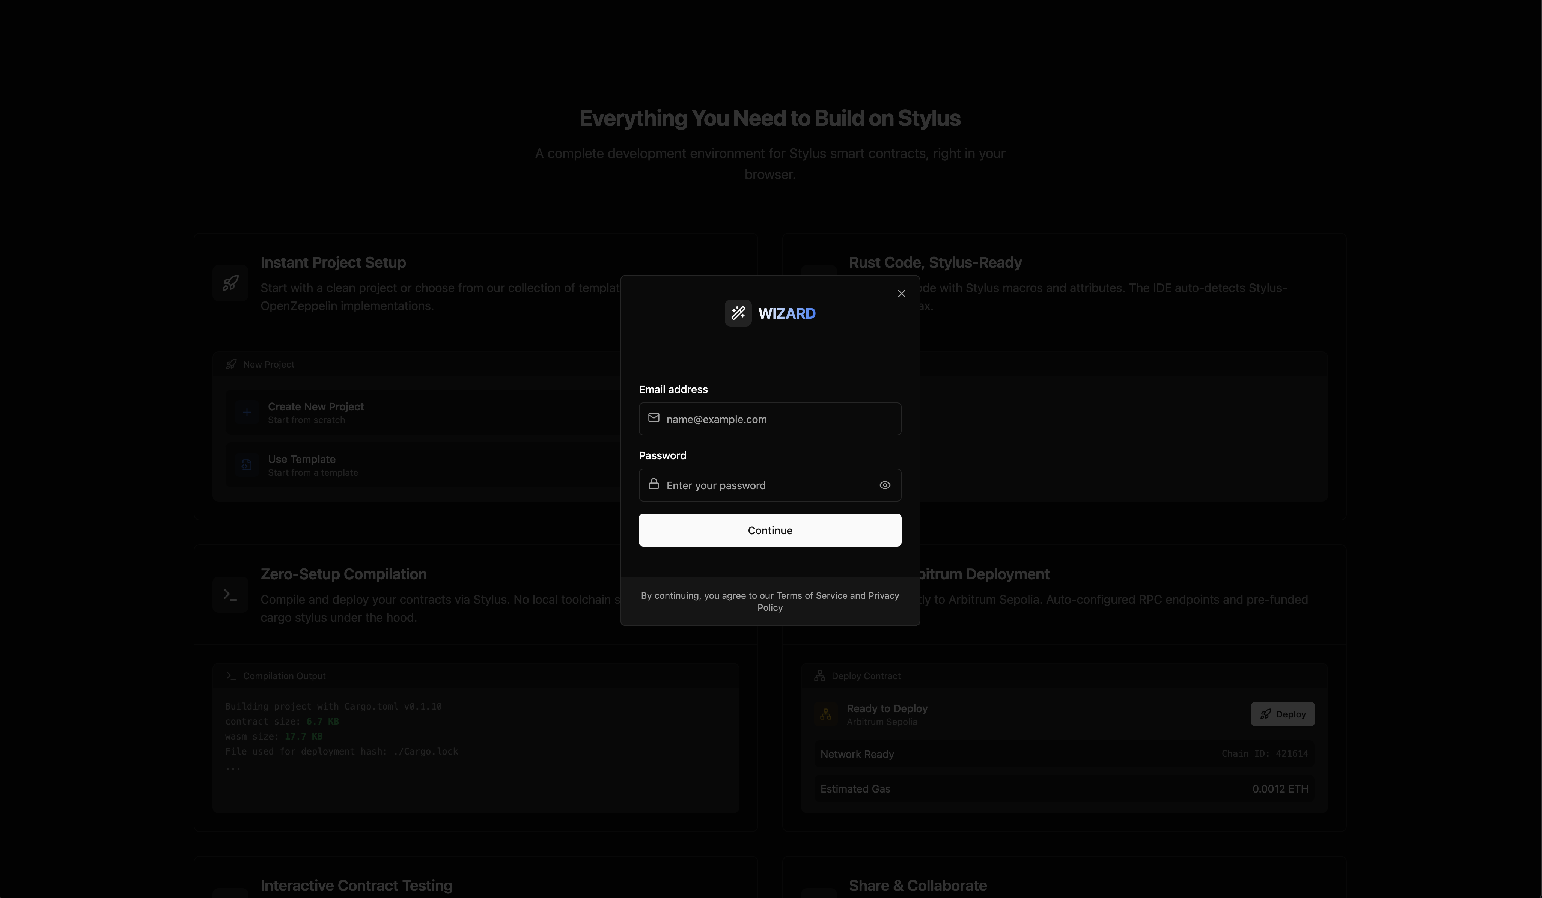The image size is (1542, 898).
Task: Click Everything You Need to Build on Stylus heading
Action: point(770,118)
